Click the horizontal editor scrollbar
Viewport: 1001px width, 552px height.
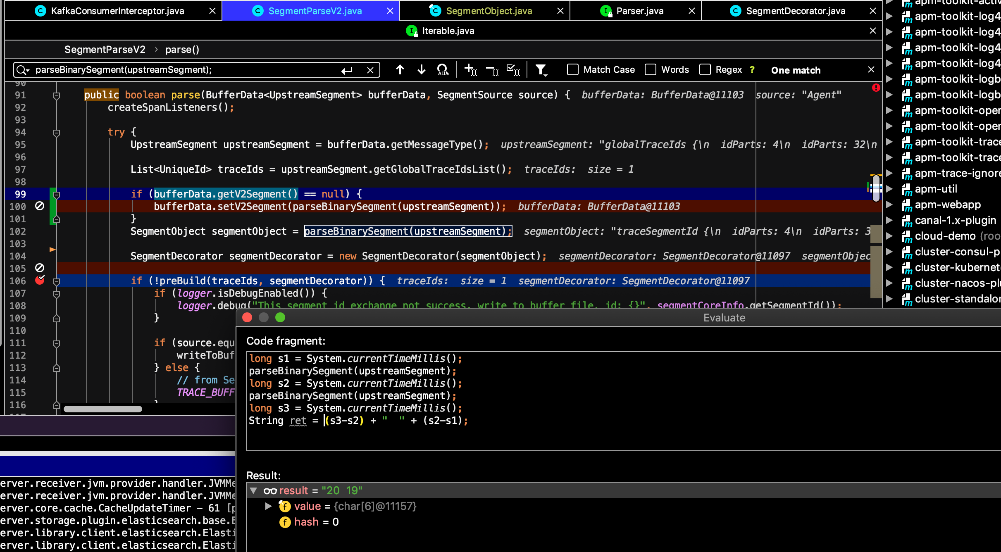click(103, 409)
